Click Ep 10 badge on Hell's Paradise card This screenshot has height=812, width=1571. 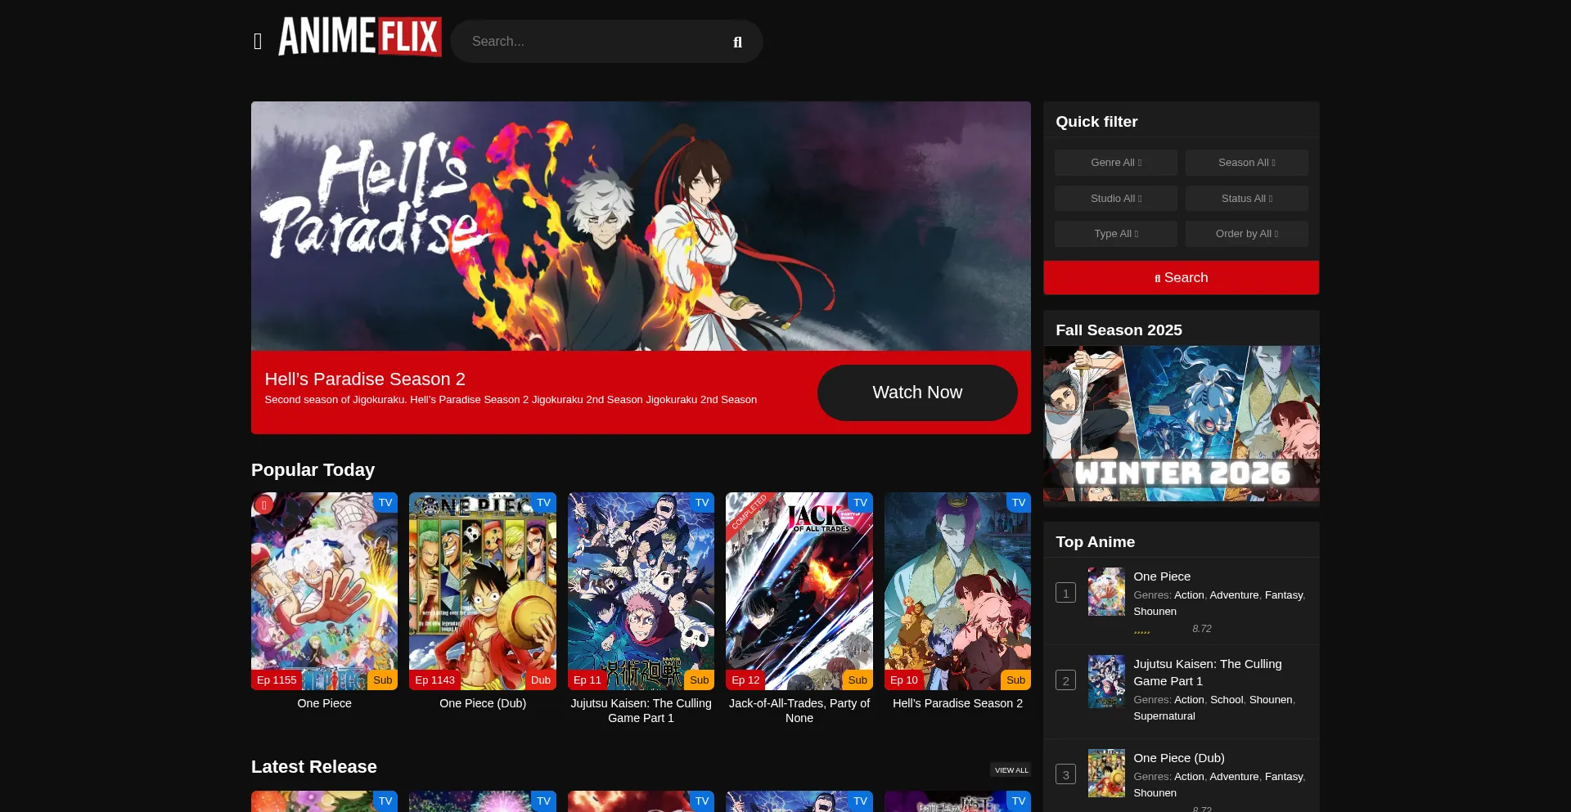pyautogui.click(x=904, y=680)
